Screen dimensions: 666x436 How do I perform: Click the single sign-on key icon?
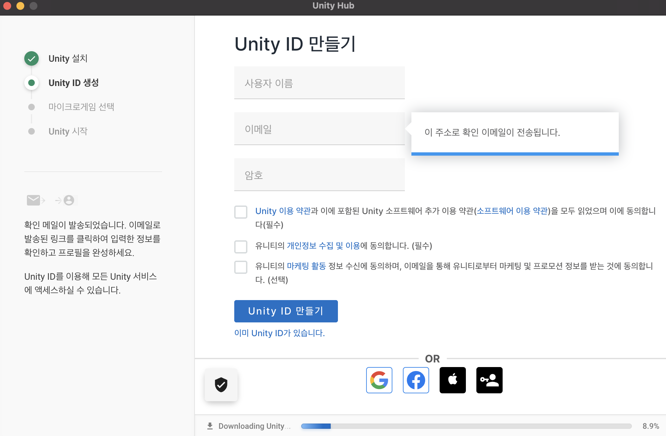[x=489, y=380]
